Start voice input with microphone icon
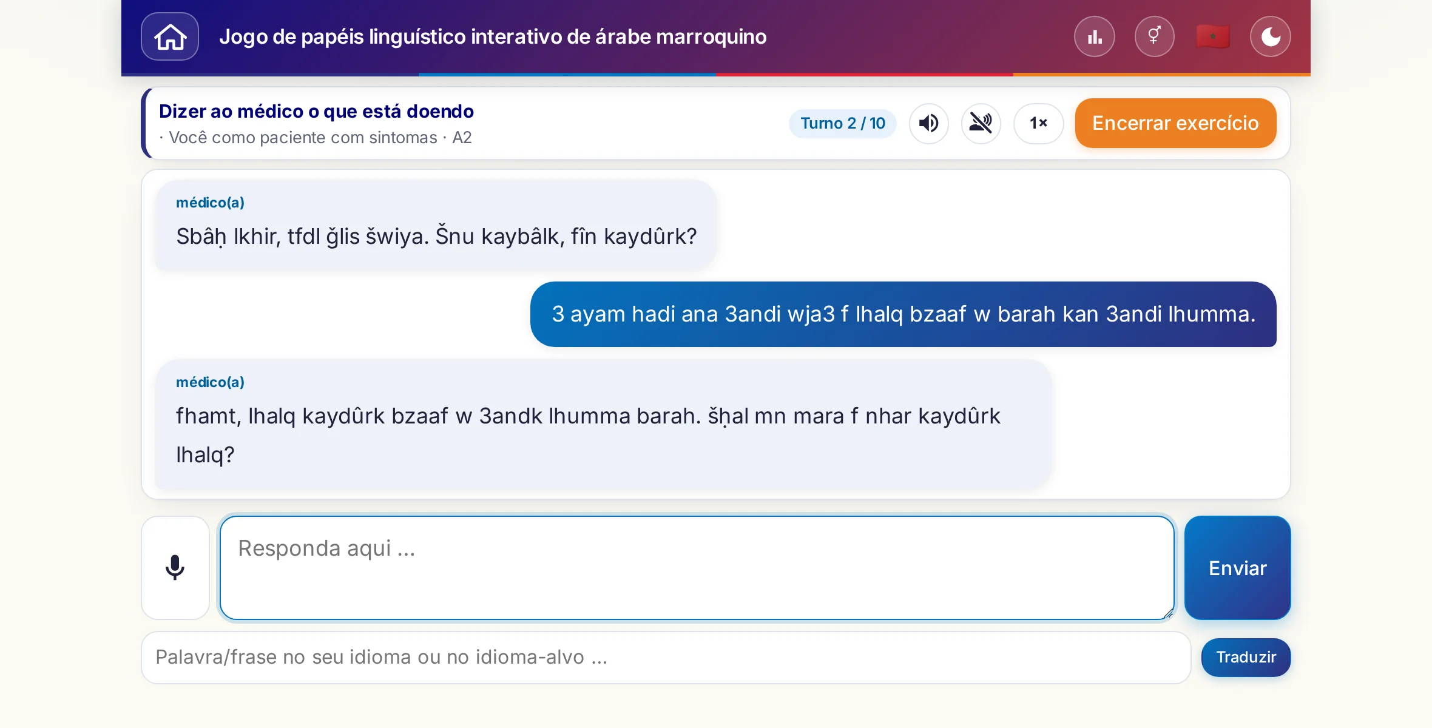1432x728 pixels. coord(175,568)
